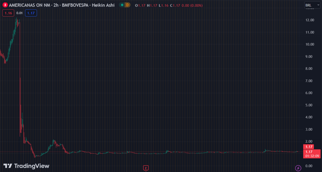Click the blue 1.17 buy price button

[31, 13]
